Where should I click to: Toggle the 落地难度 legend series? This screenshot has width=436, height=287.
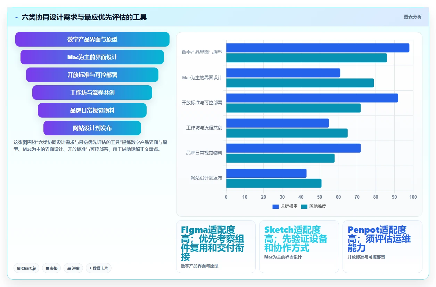pos(313,206)
